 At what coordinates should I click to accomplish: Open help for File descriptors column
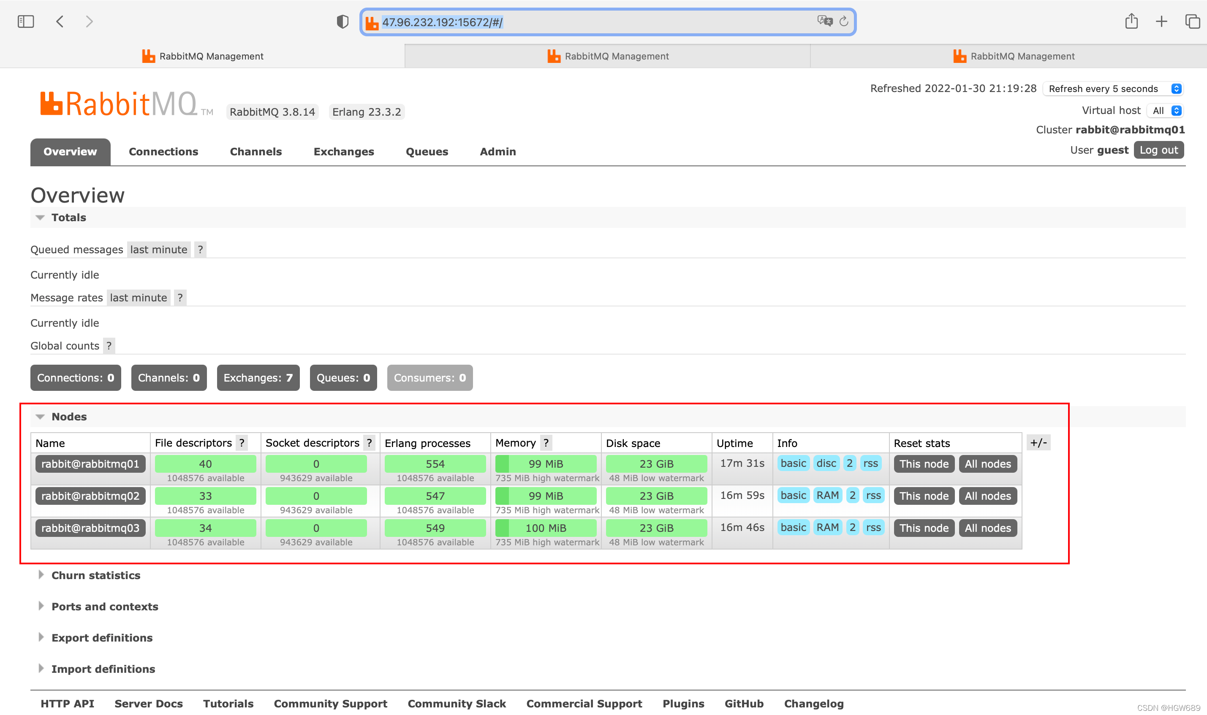(242, 443)
